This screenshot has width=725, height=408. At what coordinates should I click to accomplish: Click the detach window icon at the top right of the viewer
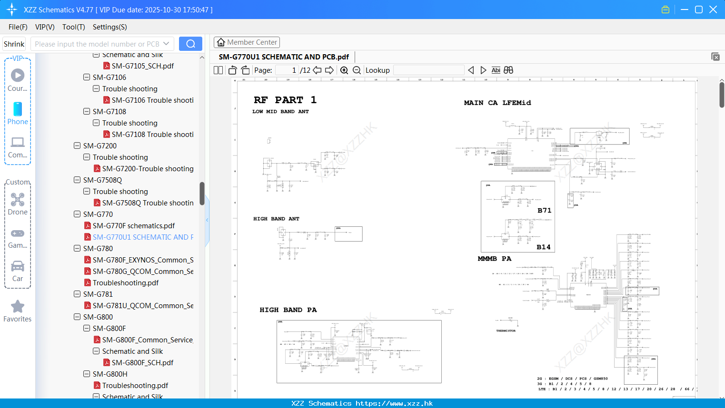click(715, 57)
